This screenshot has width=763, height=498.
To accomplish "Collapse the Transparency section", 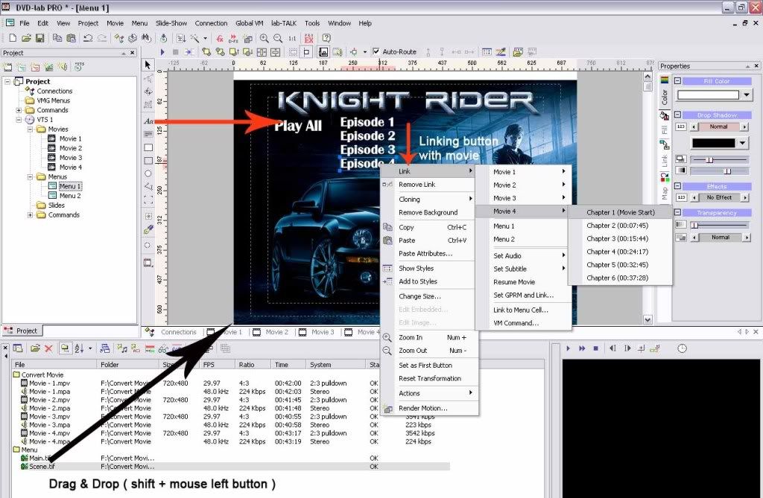I will [677, 212].
